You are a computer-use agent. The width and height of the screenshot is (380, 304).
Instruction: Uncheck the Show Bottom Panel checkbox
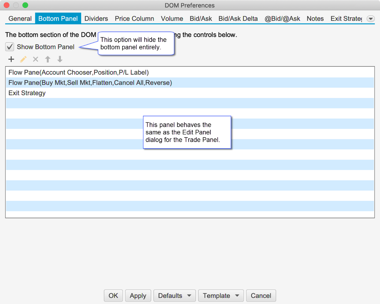tap(10, 47)
